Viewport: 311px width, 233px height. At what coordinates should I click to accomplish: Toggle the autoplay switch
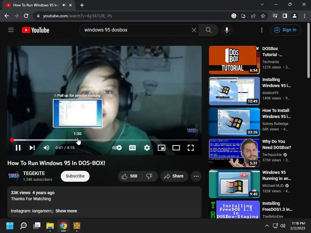tap(117, 148)
